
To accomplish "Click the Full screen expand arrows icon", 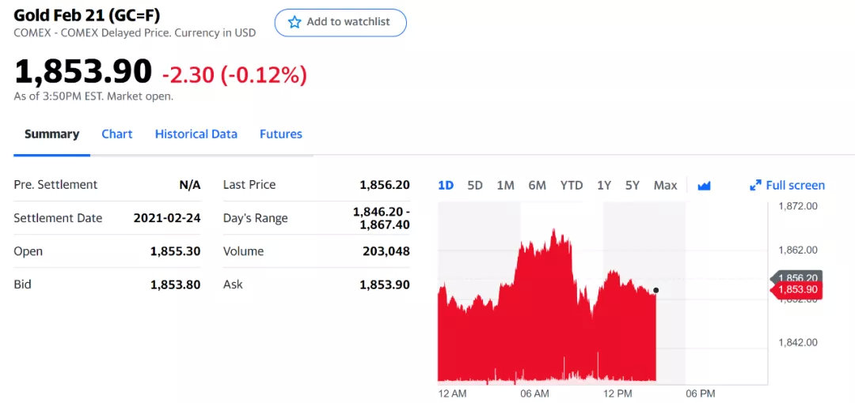I will pyautogui.click(x=755, y=186).
